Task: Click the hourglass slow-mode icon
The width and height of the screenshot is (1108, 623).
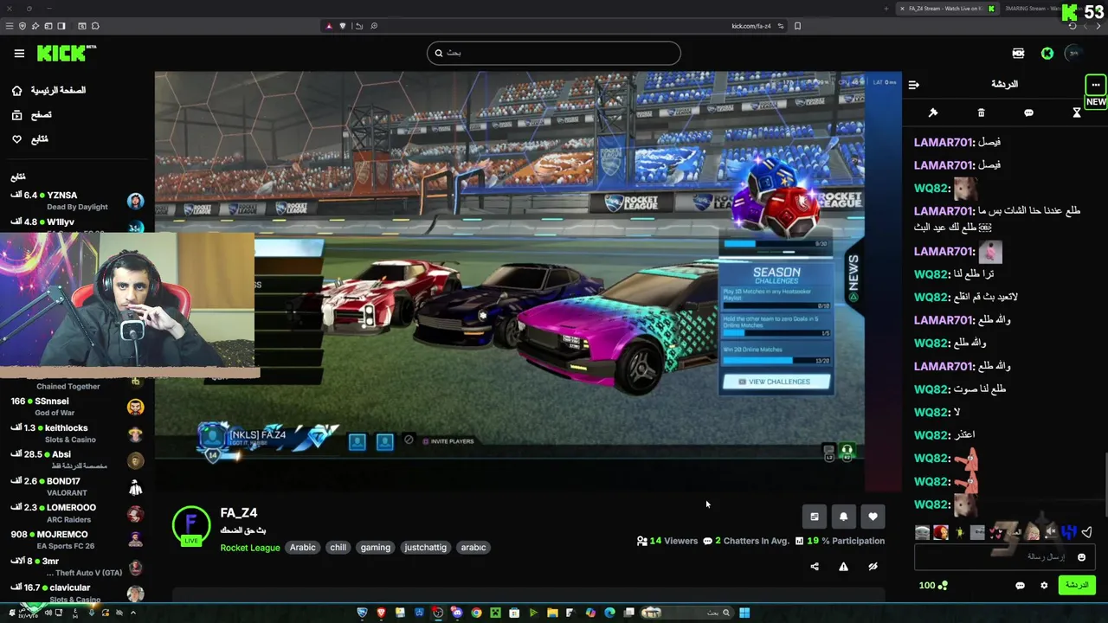Action: (1077, 112)
